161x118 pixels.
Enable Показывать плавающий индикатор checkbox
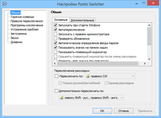56,52
